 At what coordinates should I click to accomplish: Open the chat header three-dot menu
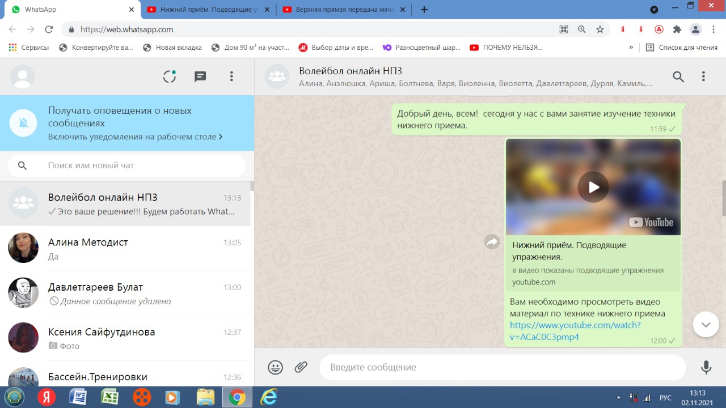[703, 76]
